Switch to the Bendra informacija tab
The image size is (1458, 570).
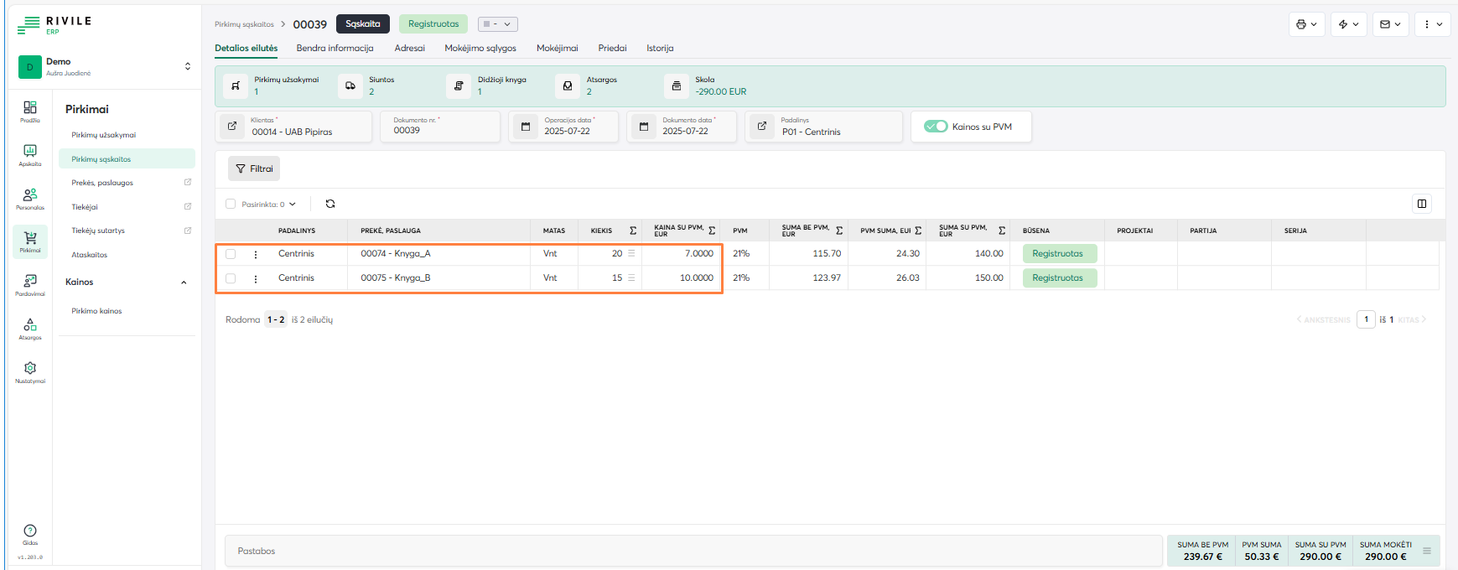point(335,48)
